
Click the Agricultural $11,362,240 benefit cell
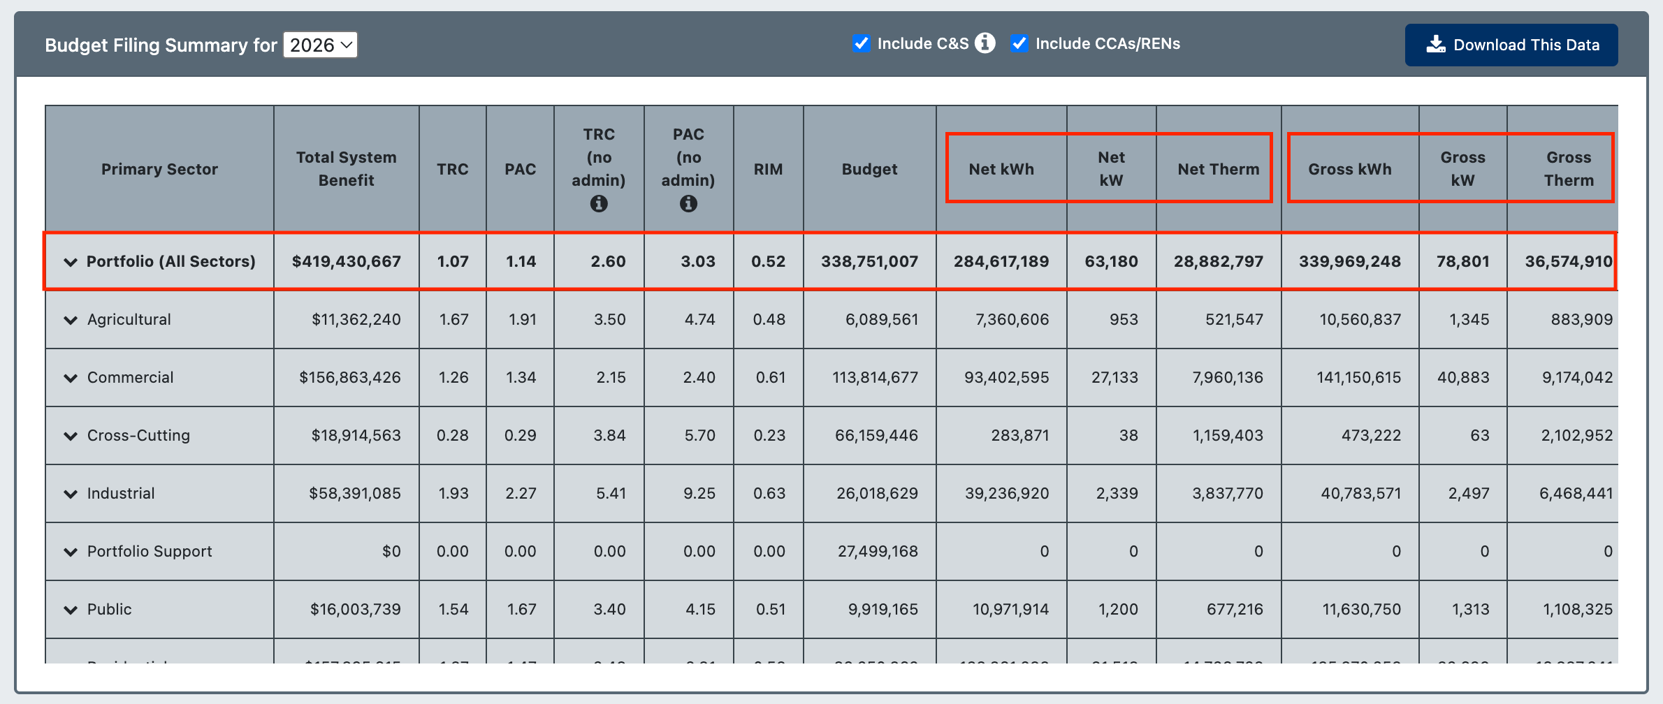347,319
